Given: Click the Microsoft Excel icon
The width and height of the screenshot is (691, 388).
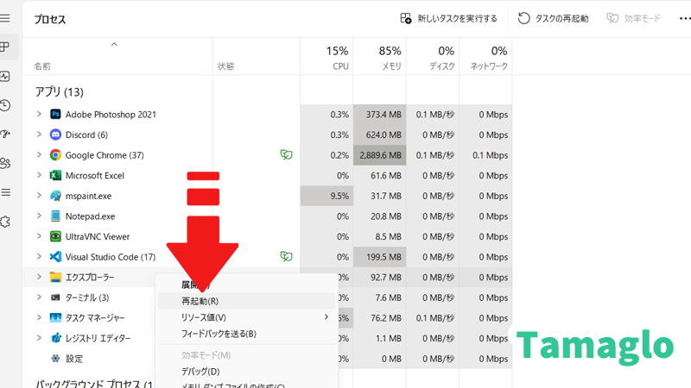Looking at the screenshot, I should pyautogui.click(x=55, y=176).
